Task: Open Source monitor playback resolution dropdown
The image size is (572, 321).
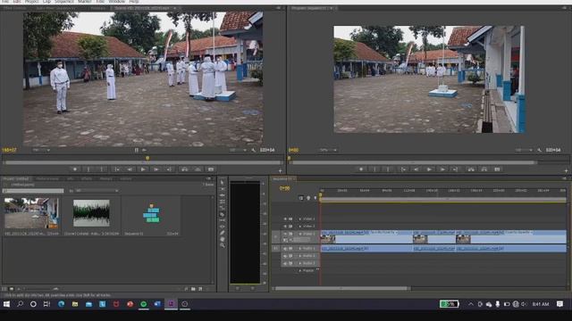Action: [238, 150]
